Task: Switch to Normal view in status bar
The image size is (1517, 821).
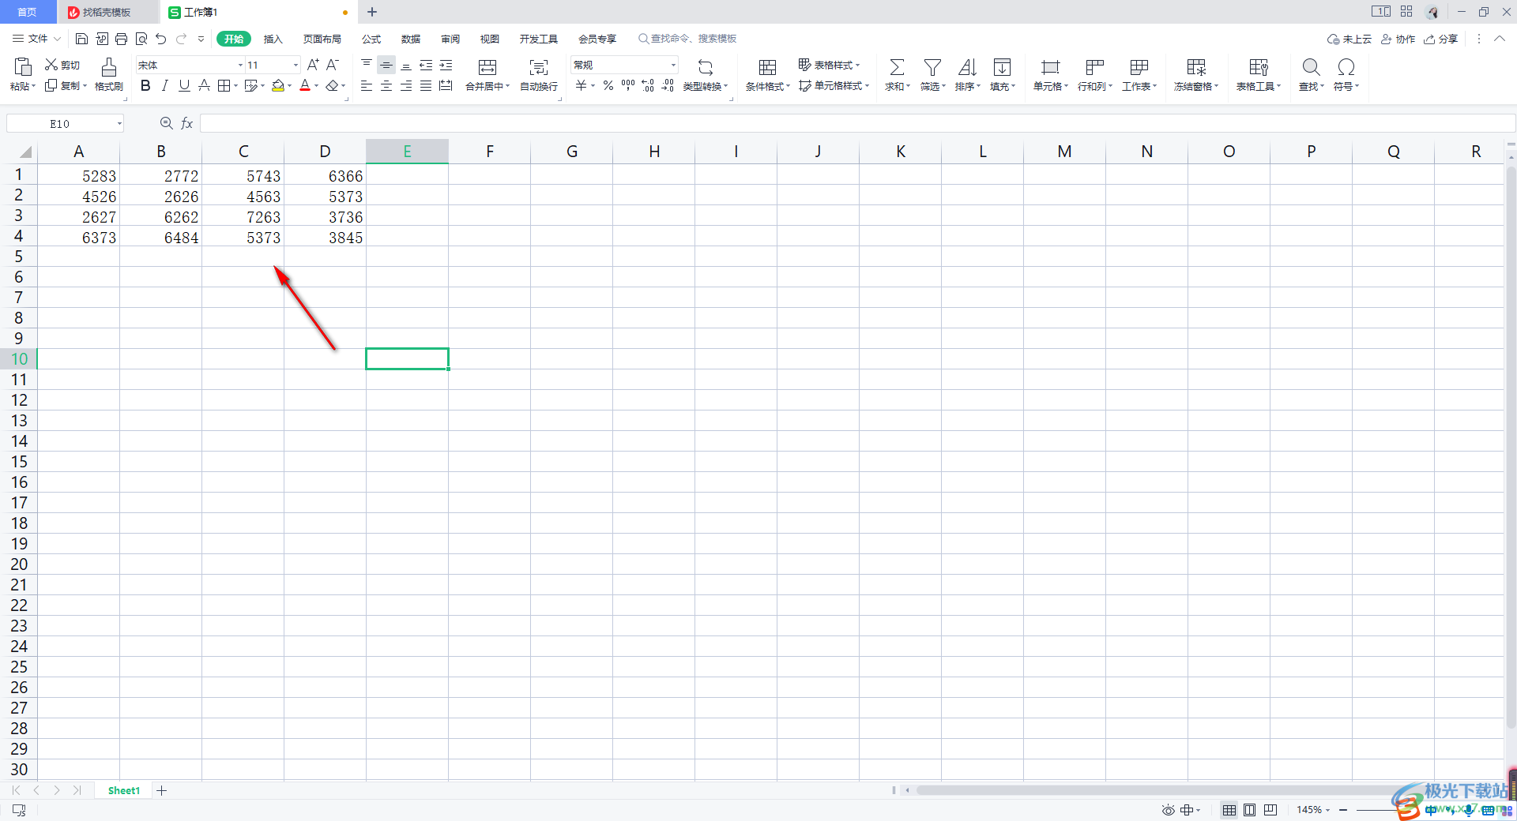Action: click(1229, 810)
